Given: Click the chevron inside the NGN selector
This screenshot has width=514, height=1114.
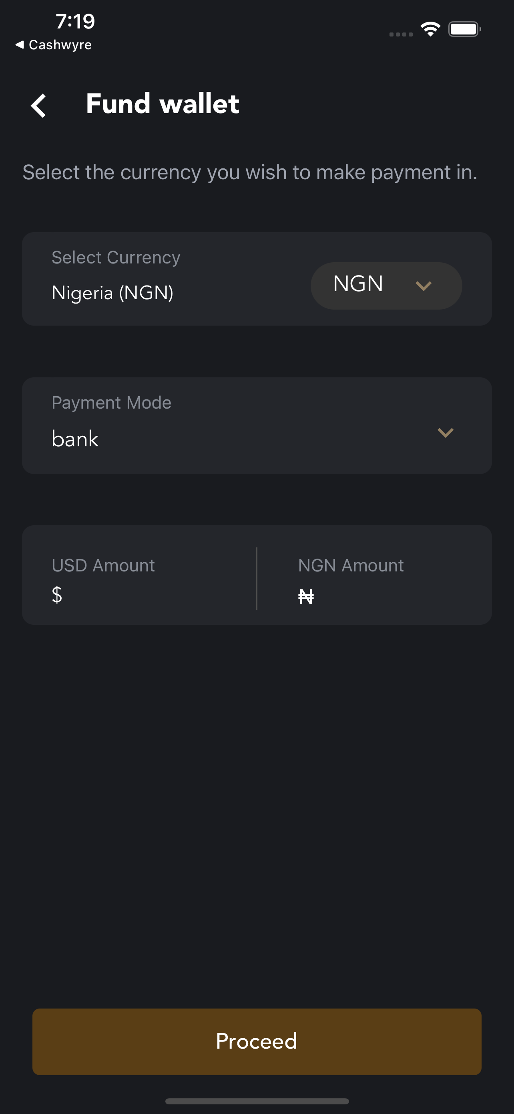Looking at the screenshot, I should coord(424,286).
